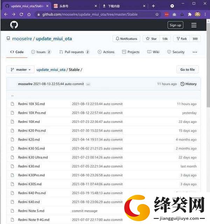
Task: Open Redmi 10X.md
Action: click(x=29, y=122)
